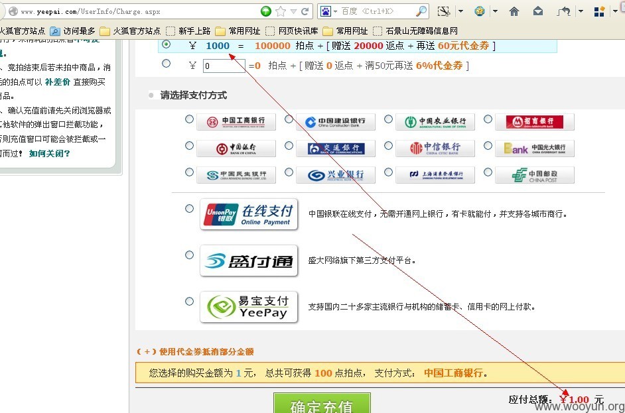Viewport: 625px width, 413px height.
Task: Click the custom recharge amount input field
Action: (x=224, y=66)
